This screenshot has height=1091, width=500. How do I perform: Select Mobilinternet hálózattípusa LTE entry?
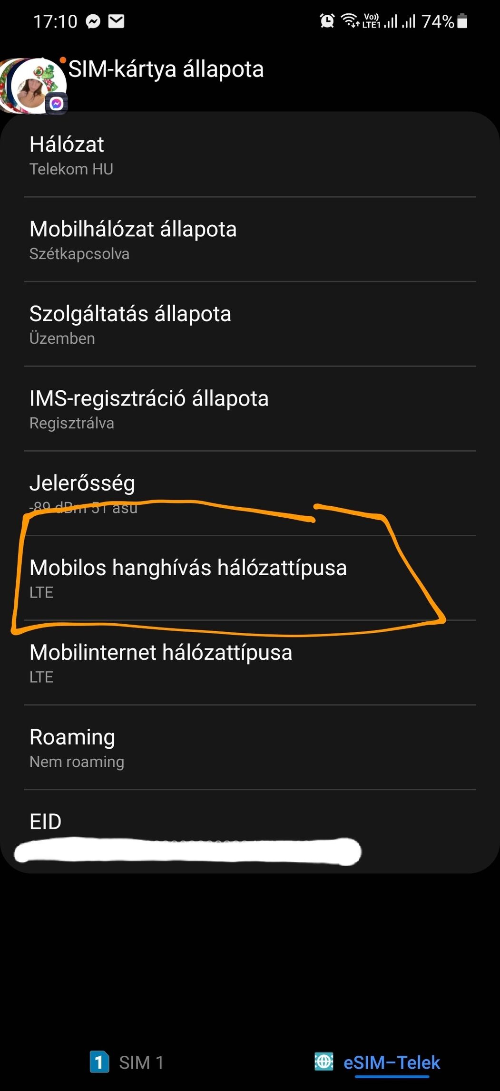point(250,663)
